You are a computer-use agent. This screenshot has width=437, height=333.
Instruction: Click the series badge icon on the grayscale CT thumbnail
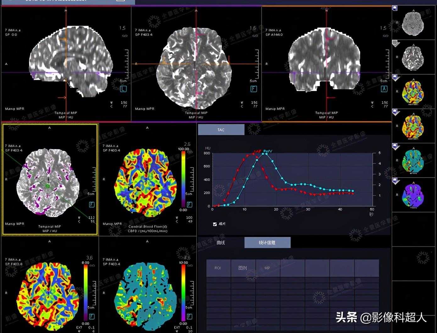[395, 8]
